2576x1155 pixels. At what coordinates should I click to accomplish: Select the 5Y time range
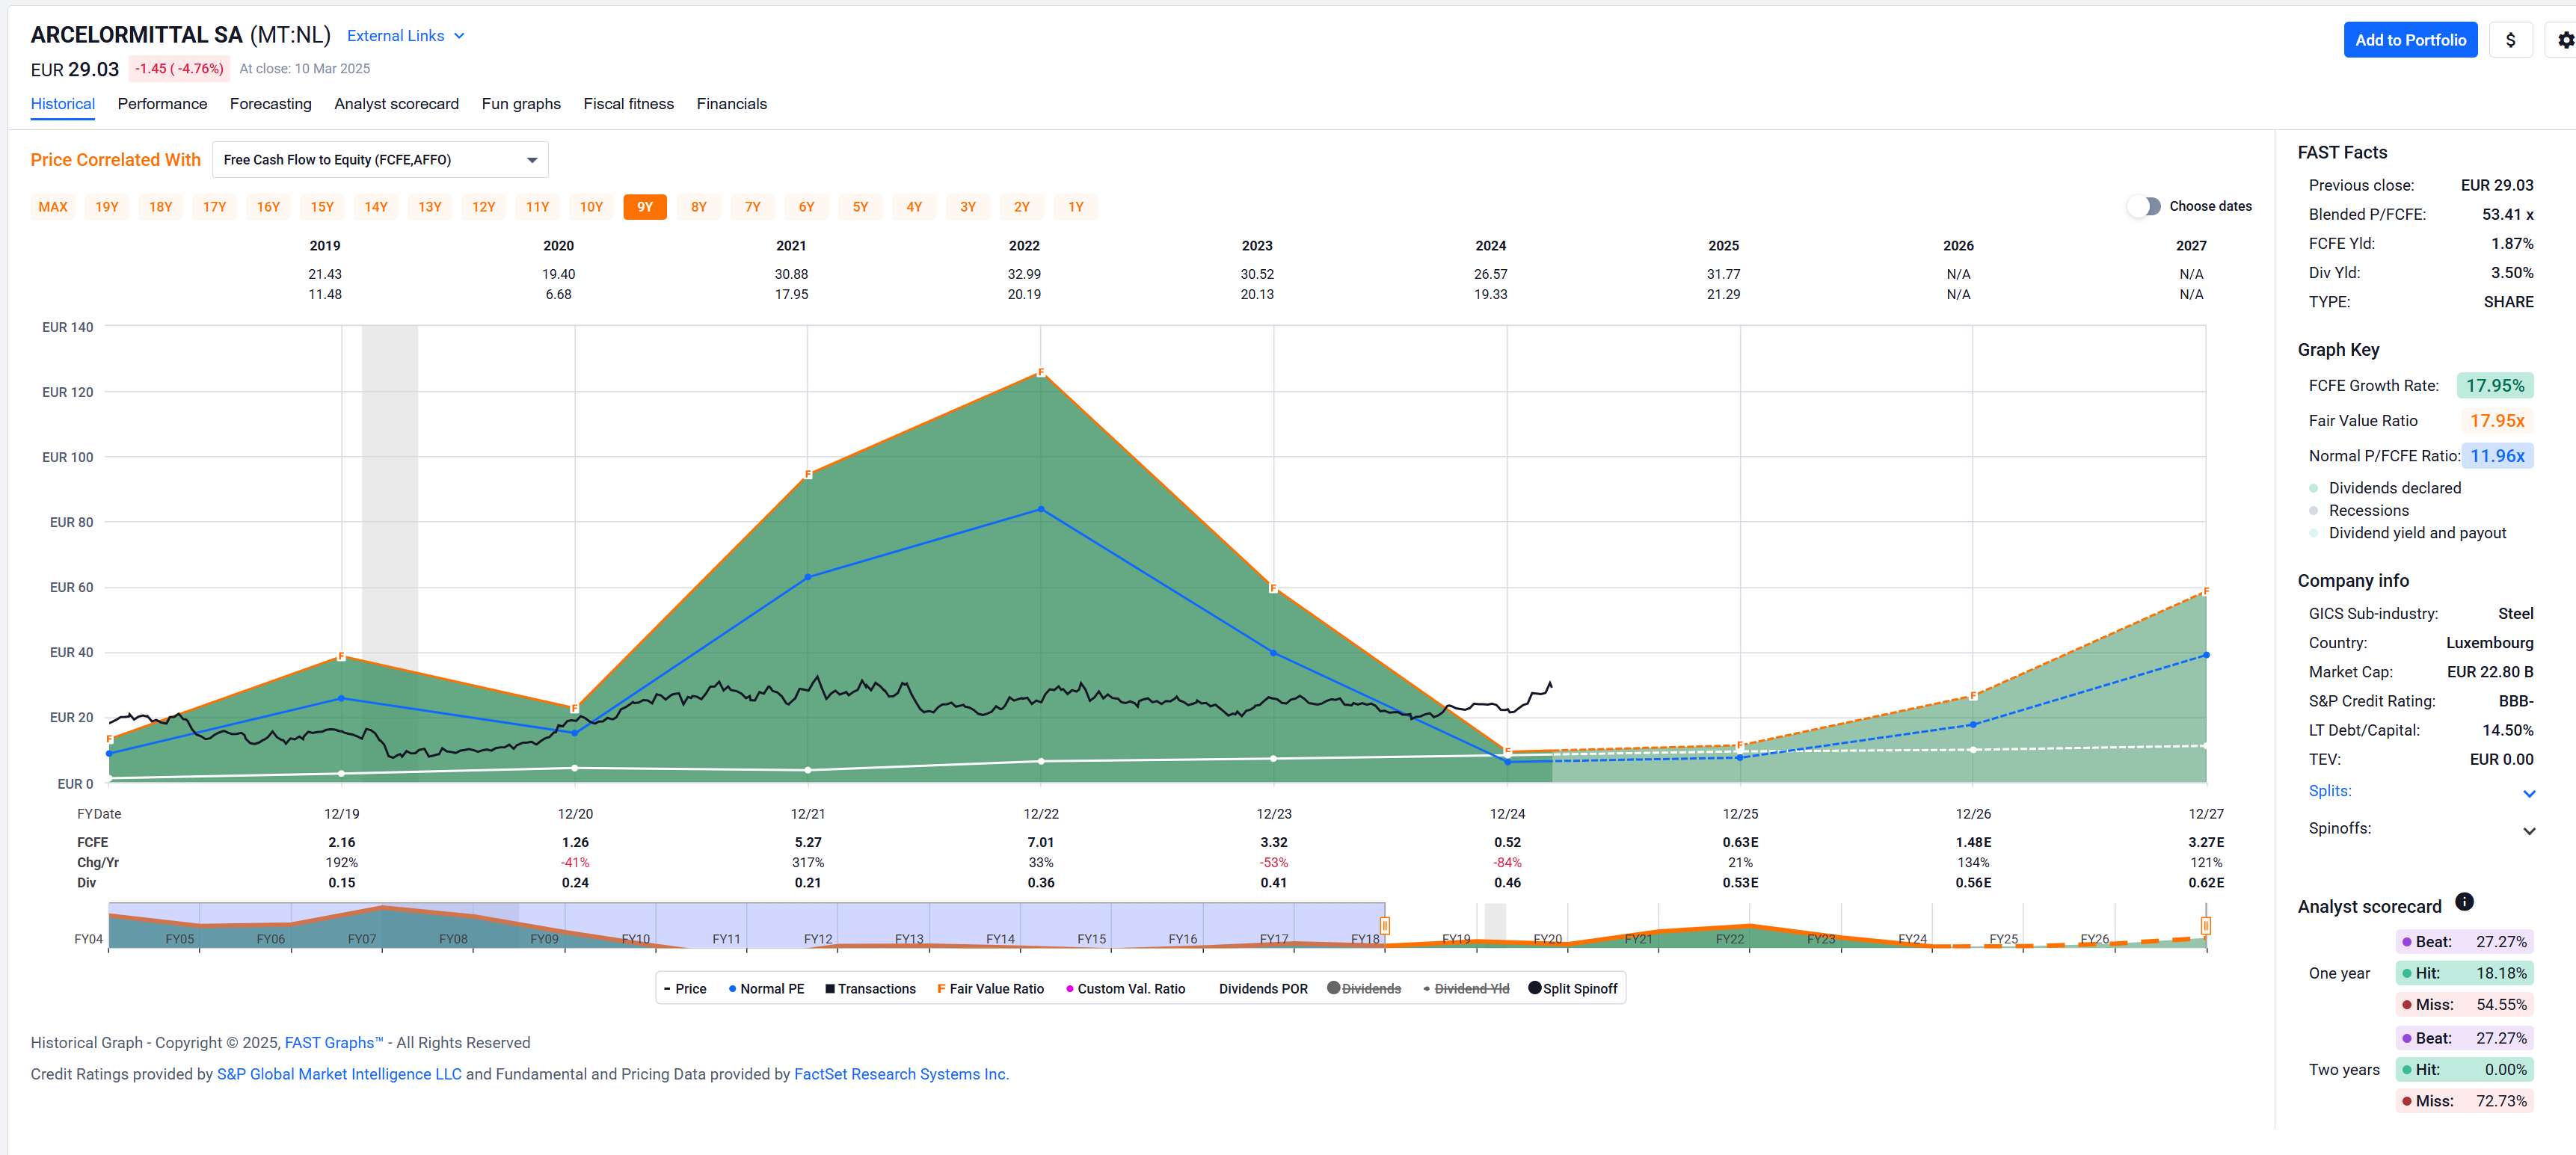click(x=860, y=207)
